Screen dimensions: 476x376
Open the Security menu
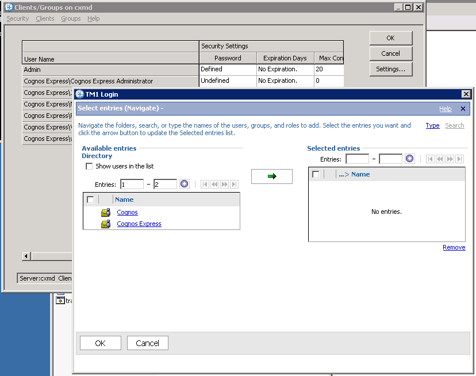(x=18, y=18)
